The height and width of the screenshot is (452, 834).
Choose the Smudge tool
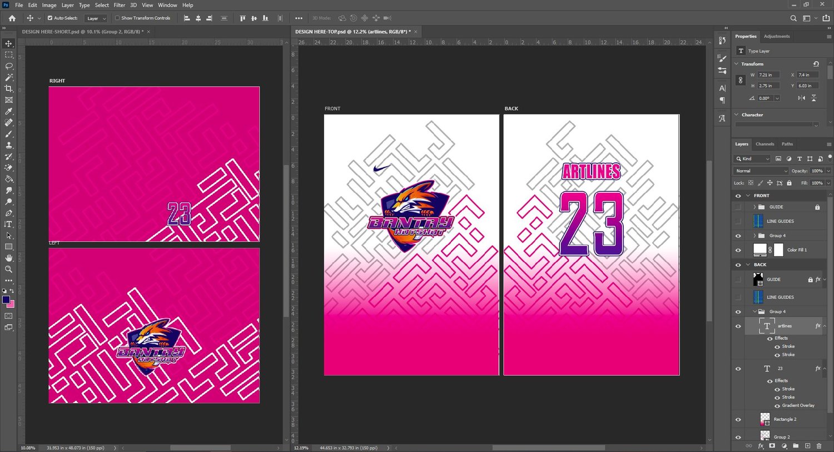(x=8, y=191)
